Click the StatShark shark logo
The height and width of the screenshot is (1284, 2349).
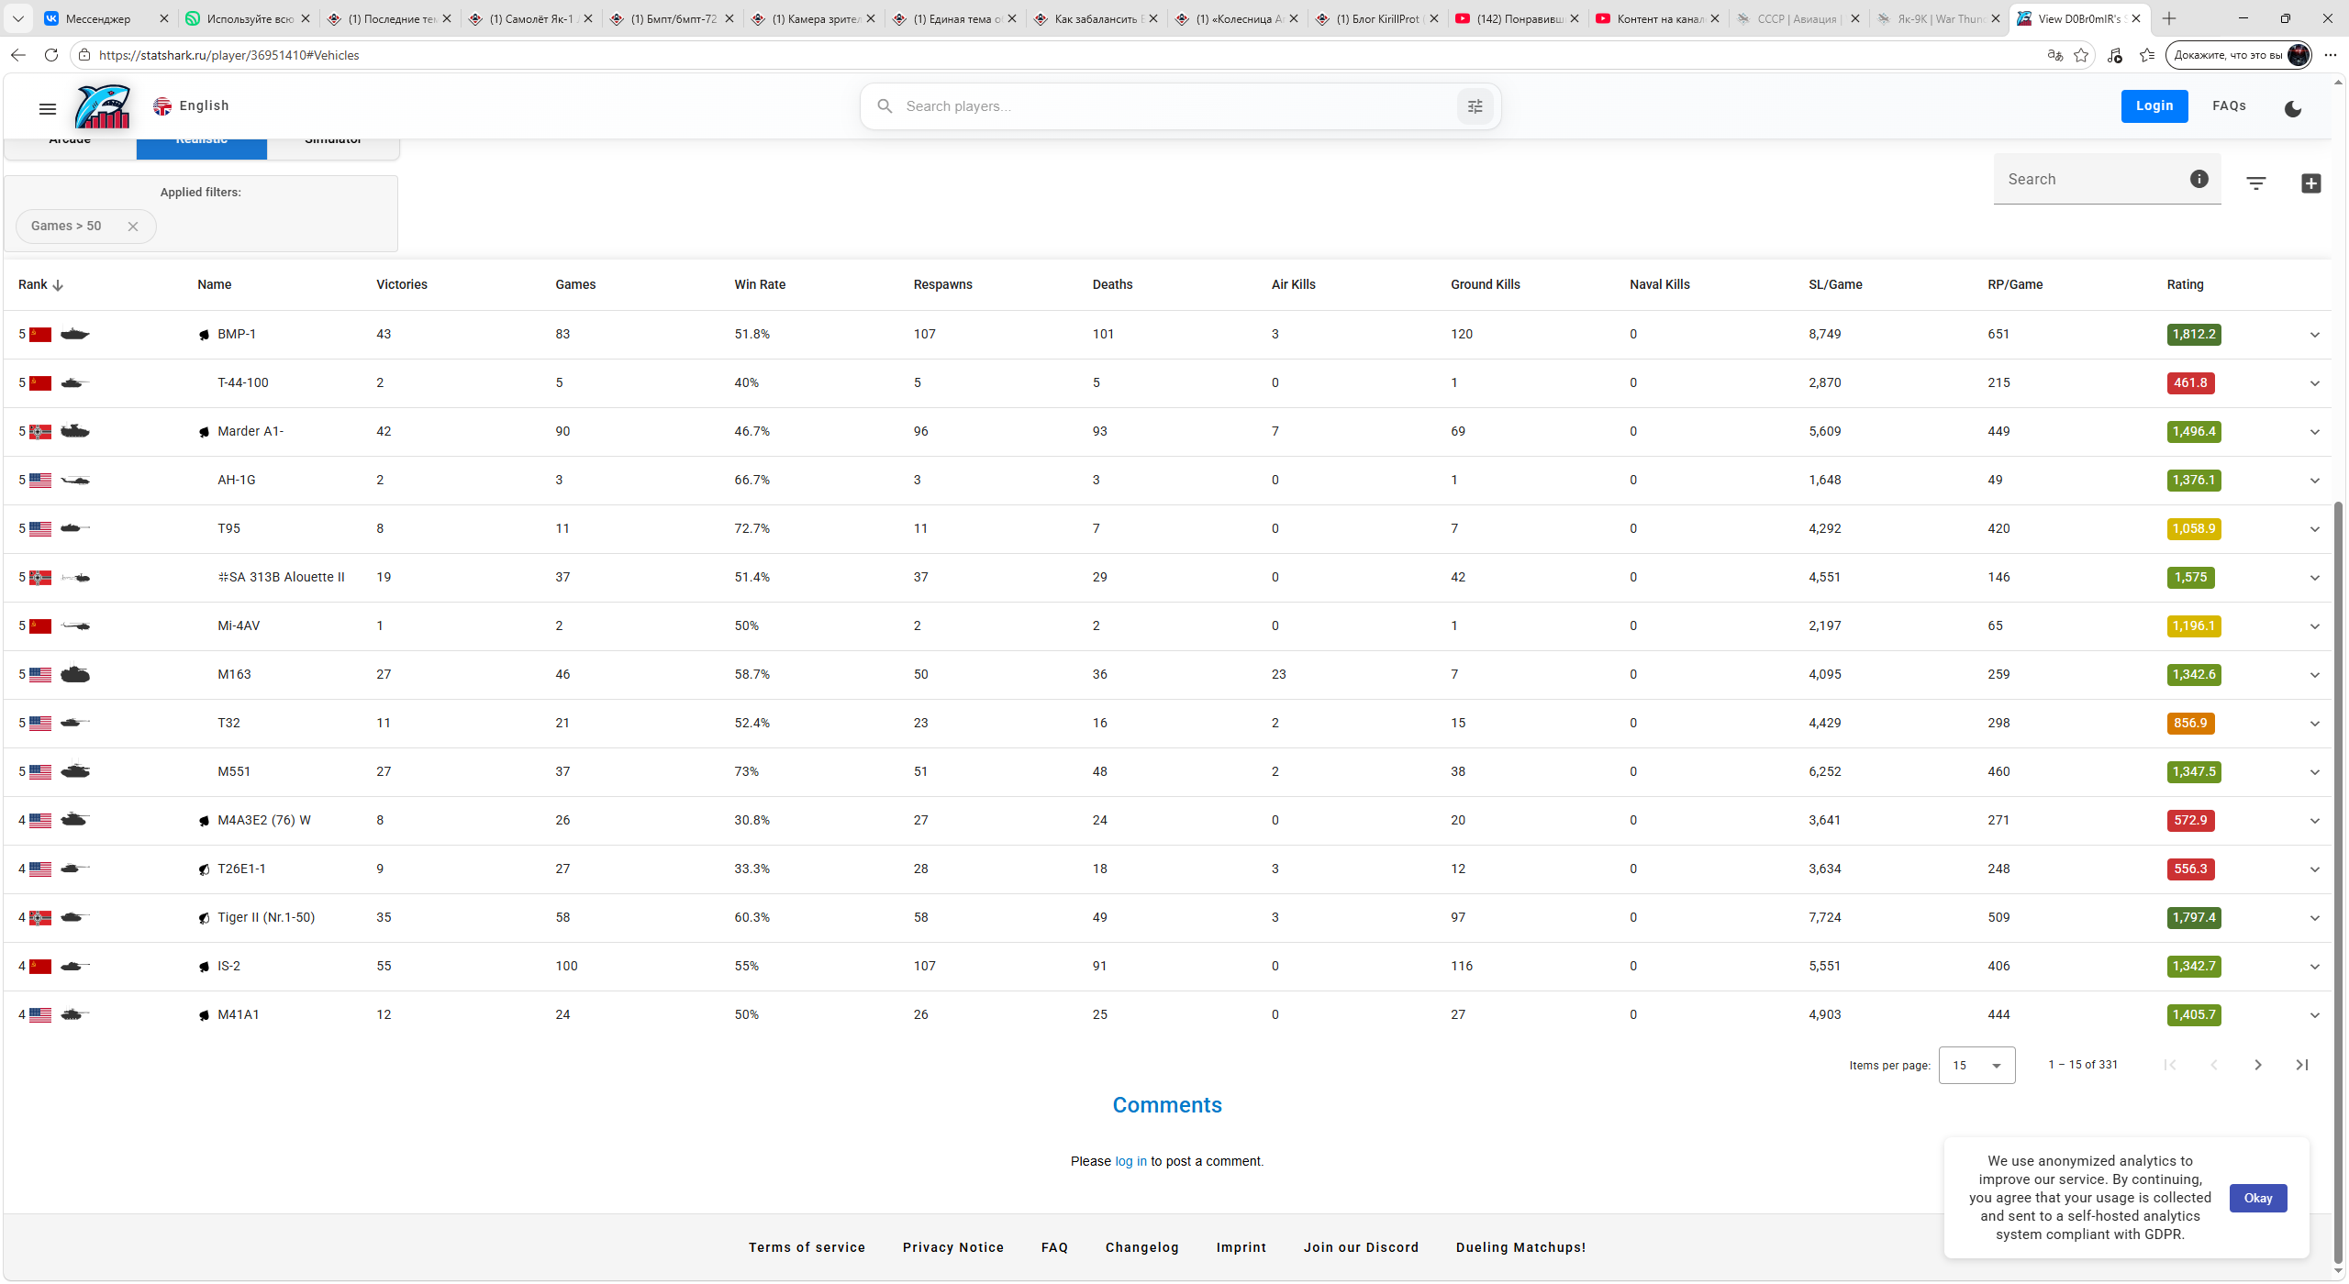[103, 106]
